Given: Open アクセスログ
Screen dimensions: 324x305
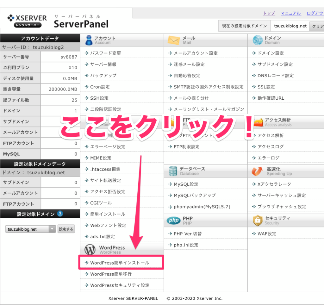Looking at the screenshot, I should click(271, 147).
